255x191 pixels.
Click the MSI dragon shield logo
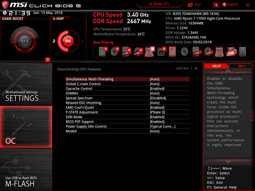tap(5, 5)
